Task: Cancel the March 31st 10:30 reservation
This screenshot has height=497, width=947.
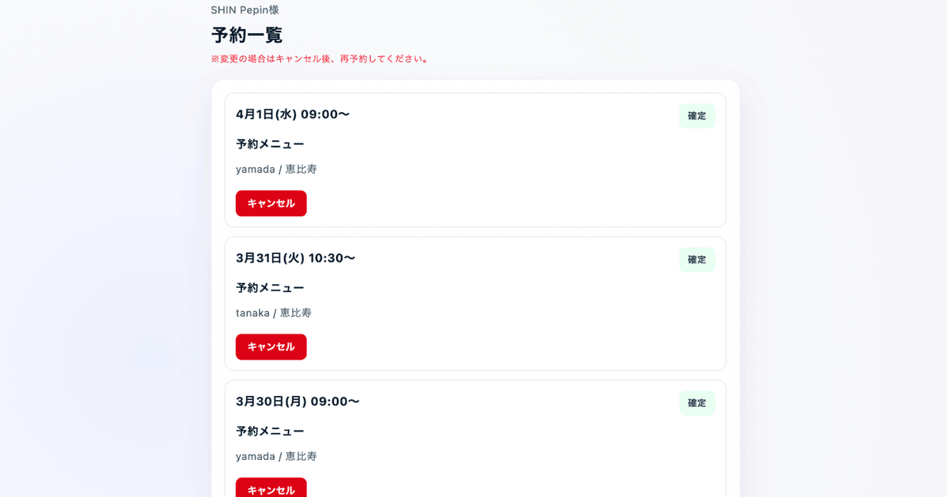Action: pos(271,346)
